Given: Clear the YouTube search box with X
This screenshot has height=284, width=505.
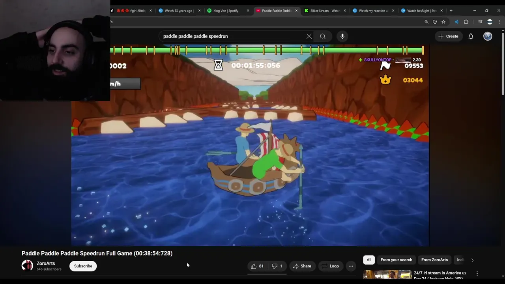Looking at the screenshot, I should [x=309, y=36].
